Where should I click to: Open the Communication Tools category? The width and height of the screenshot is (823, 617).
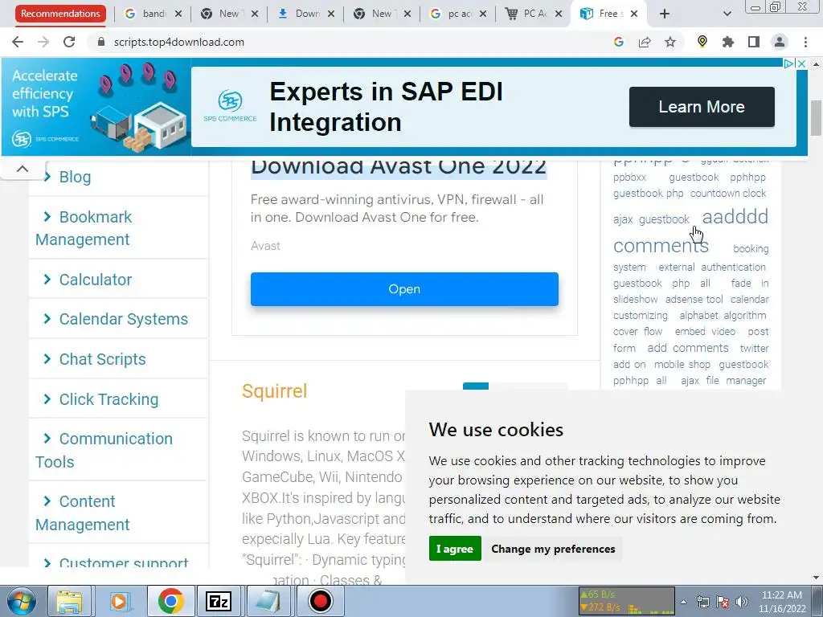104,450
